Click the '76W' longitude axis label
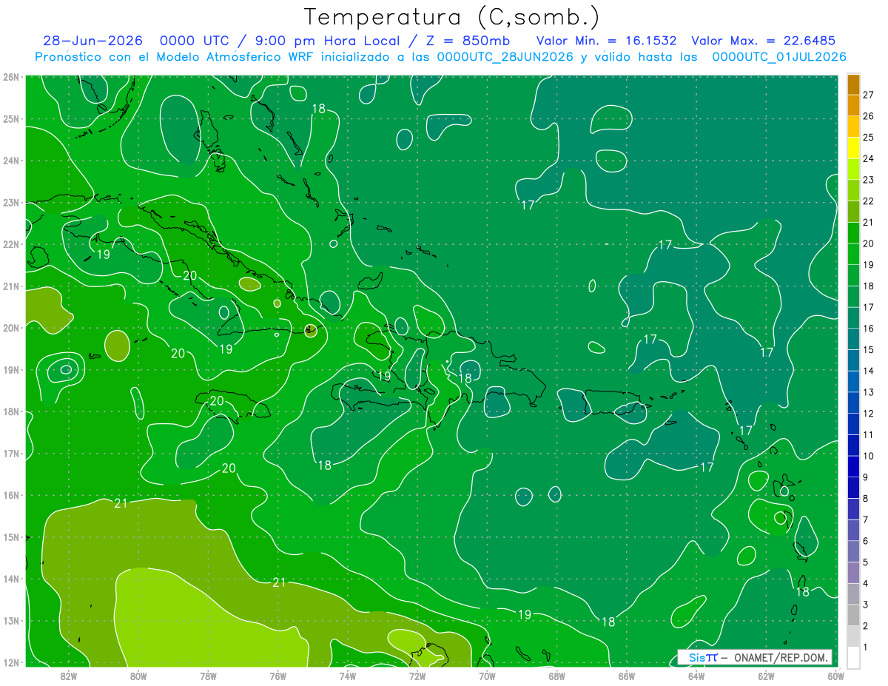 [277, 676]
